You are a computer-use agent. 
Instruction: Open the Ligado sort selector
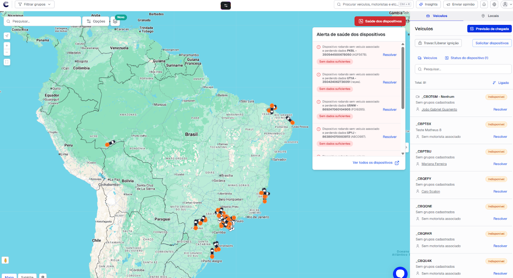pos(501,83)
